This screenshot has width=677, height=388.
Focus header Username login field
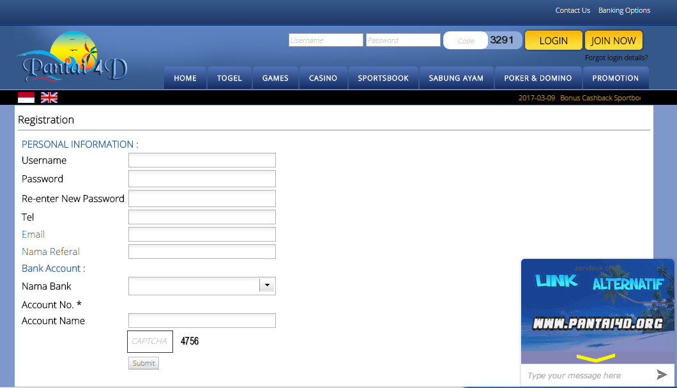(x=326, y=40)
